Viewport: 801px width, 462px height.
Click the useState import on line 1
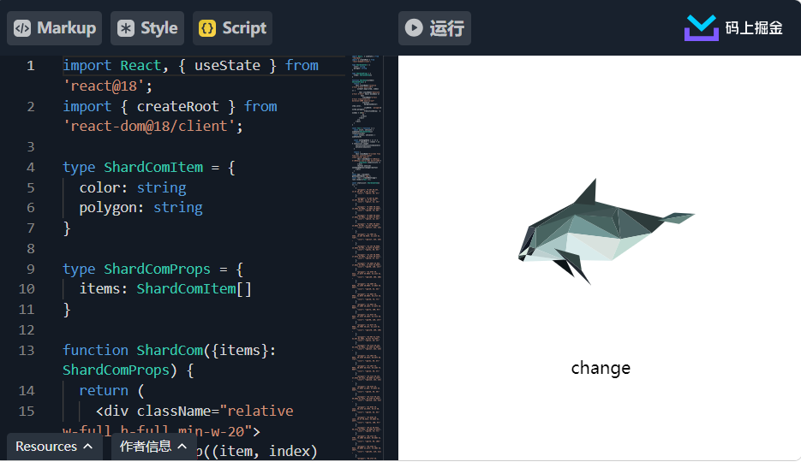pos(227,65)
